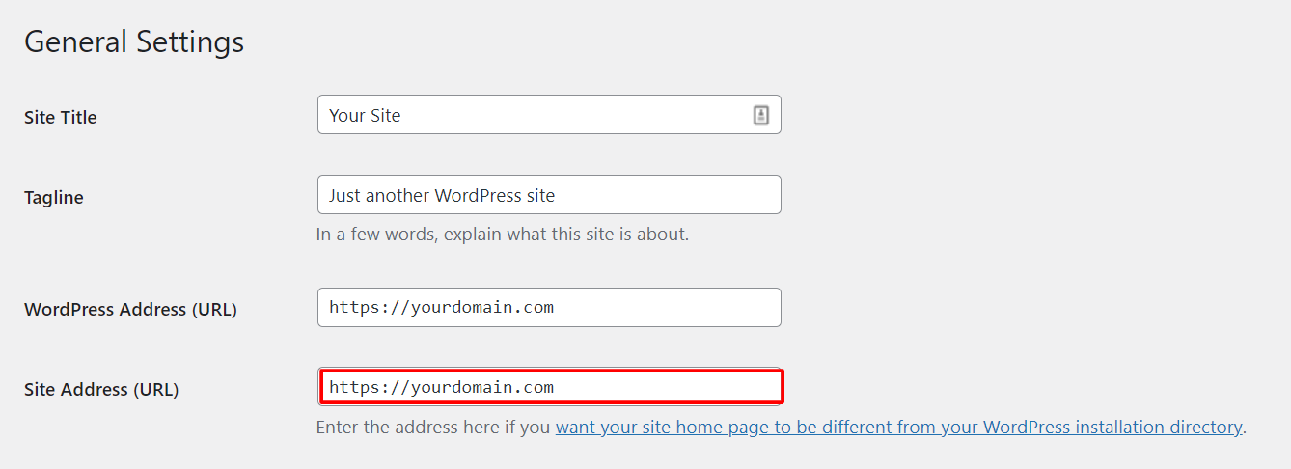1291x469 pixels.
Task: Click the highlighted Site Address (URL) field
Action: (x=550, y=387)
